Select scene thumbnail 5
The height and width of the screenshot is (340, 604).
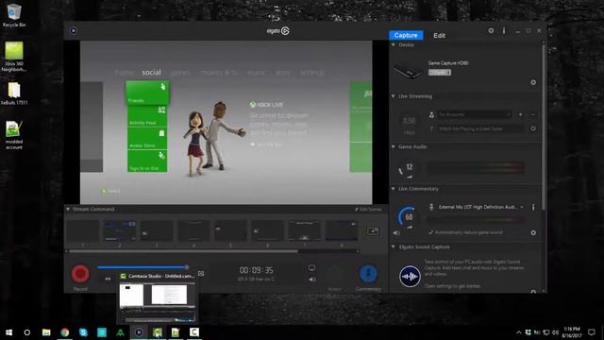230,230
